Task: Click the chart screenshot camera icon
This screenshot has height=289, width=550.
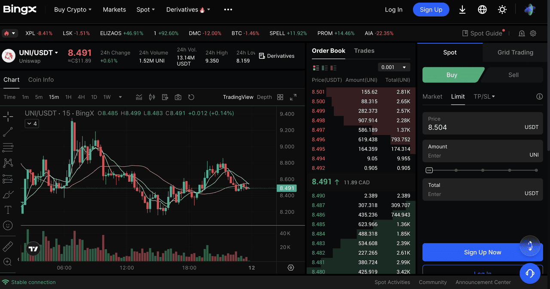Action: (178, 97)
